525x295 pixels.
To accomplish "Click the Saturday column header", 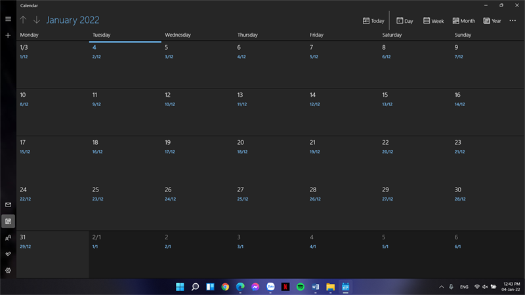I will click(x=392, y=35).
